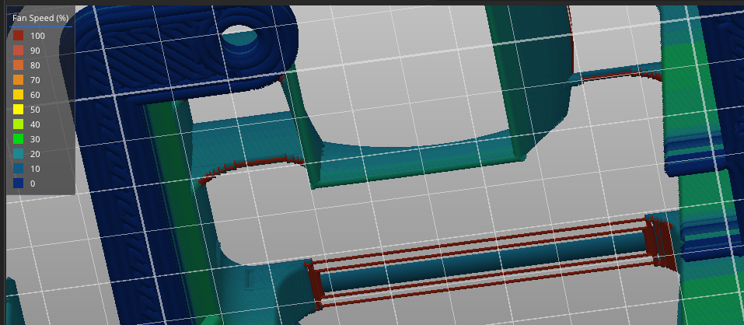Click the 40 percent fan speed swatch
Screen dimensions: 744x325
[x=18, y=124]
